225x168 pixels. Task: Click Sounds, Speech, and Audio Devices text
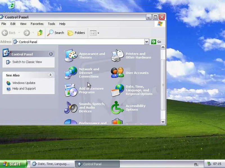coord(92,108)
